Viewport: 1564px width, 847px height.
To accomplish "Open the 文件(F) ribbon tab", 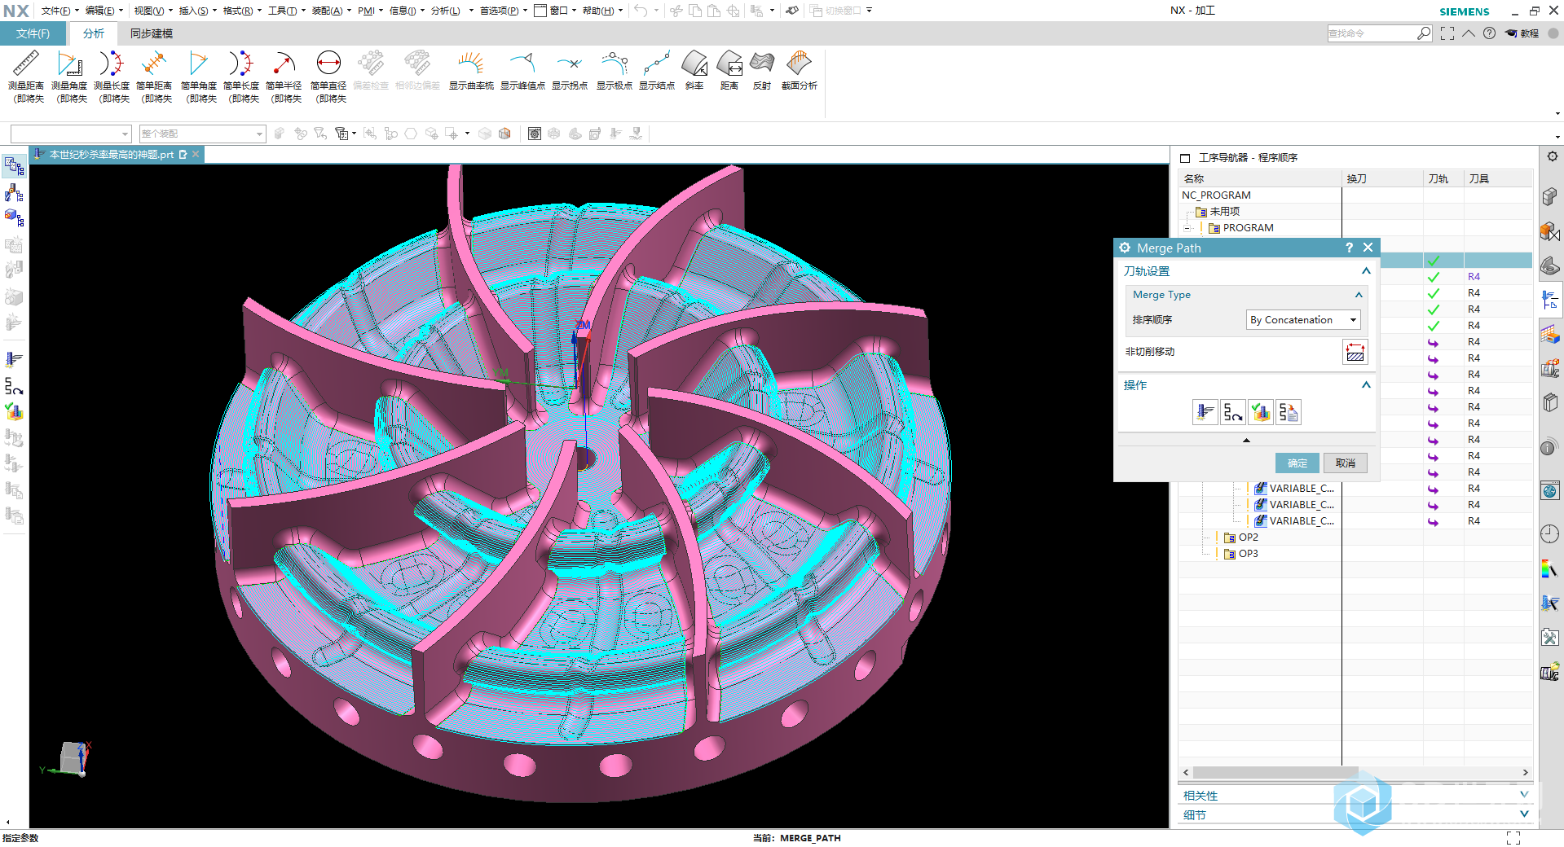I will point(33,33).
